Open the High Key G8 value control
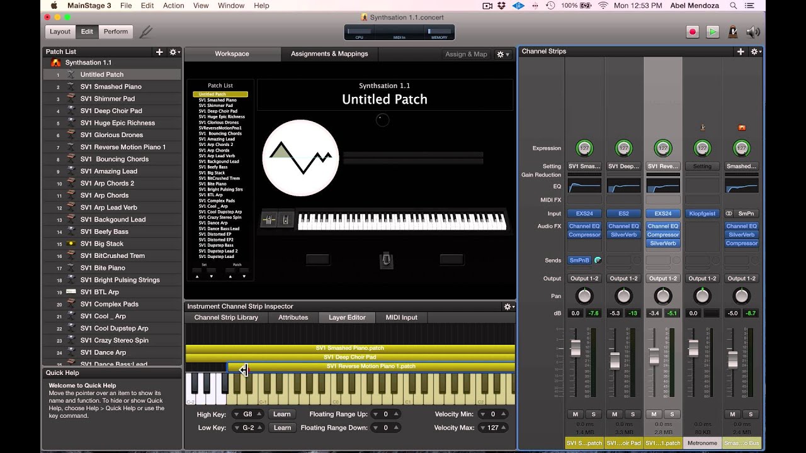Image resolution: width=806 pixels, height=453 pixels. click(248, 414)
